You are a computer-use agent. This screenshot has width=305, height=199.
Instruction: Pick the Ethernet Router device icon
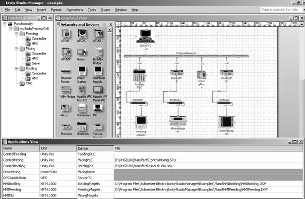click(x=65, y=71)
